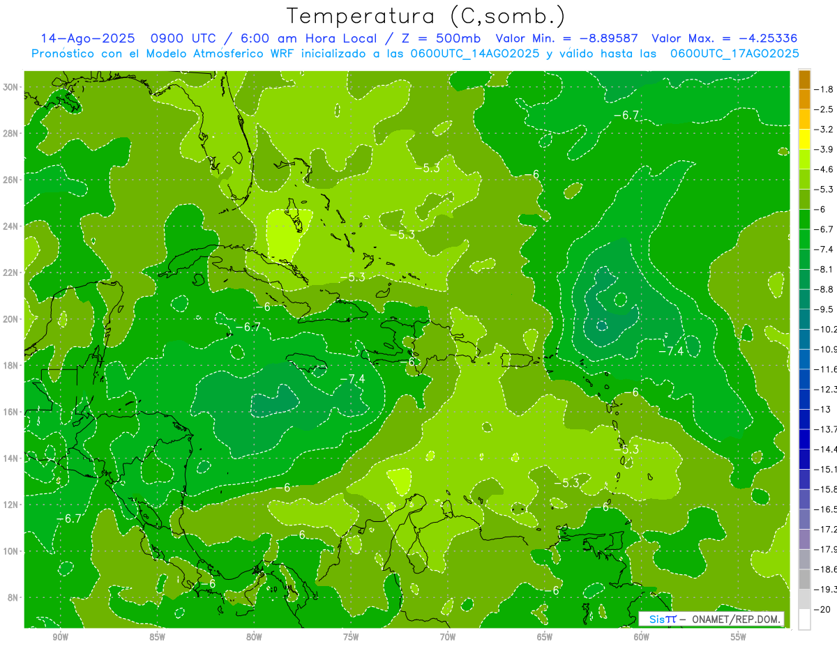This screenshot has width=837, height=646.
Task: Click the "8N" latitude axis label
Action: click(14, 597)
